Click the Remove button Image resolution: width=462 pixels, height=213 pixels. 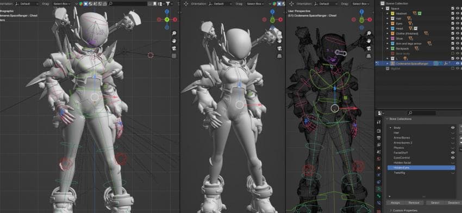point(414,203)
